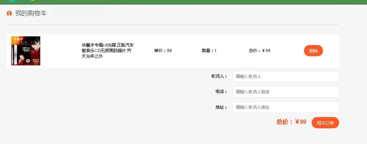Click the 华晨宇专辑 product title text
Image resolution: width=367 pixels, height=144 pixels.
point(108,51)
